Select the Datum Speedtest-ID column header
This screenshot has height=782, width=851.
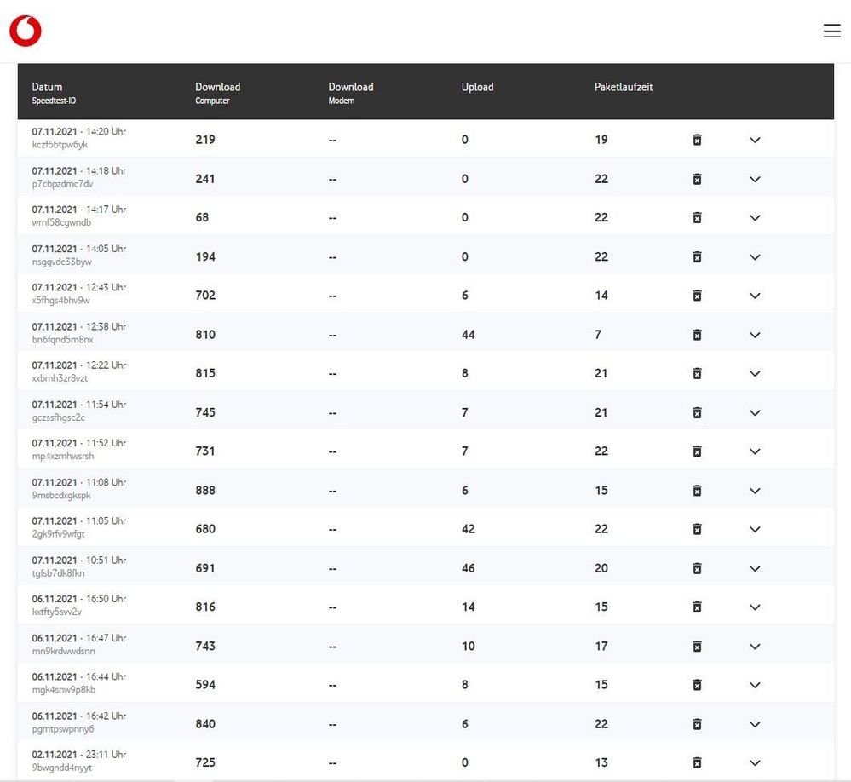coord(54,94)
